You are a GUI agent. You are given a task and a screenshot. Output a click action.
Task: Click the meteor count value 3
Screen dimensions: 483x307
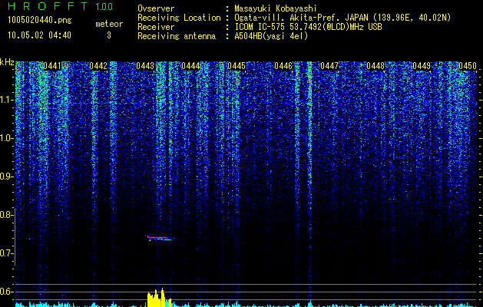[x=109, y=35]
